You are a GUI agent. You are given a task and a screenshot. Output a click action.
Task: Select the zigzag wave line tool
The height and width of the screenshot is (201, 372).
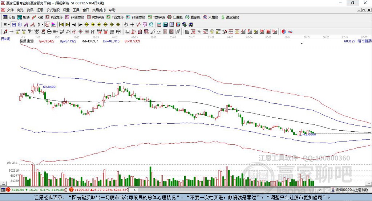(x=158, y=32)
